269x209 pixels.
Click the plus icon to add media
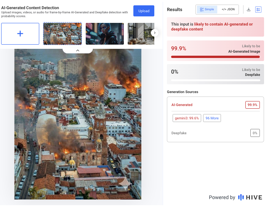click(20, 34)
